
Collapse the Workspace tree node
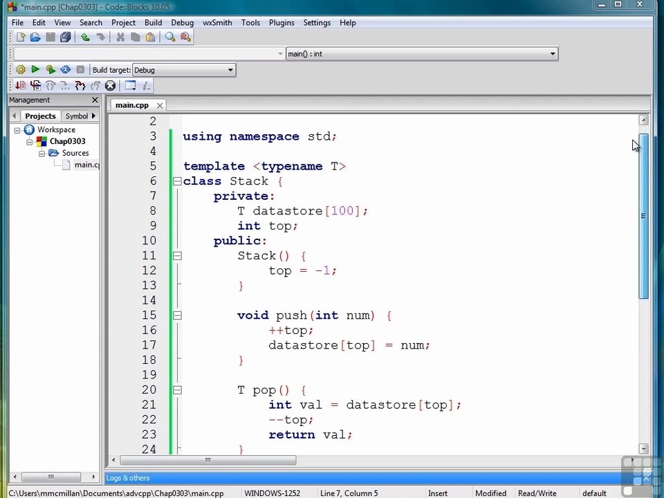click(x=17, y=130)
